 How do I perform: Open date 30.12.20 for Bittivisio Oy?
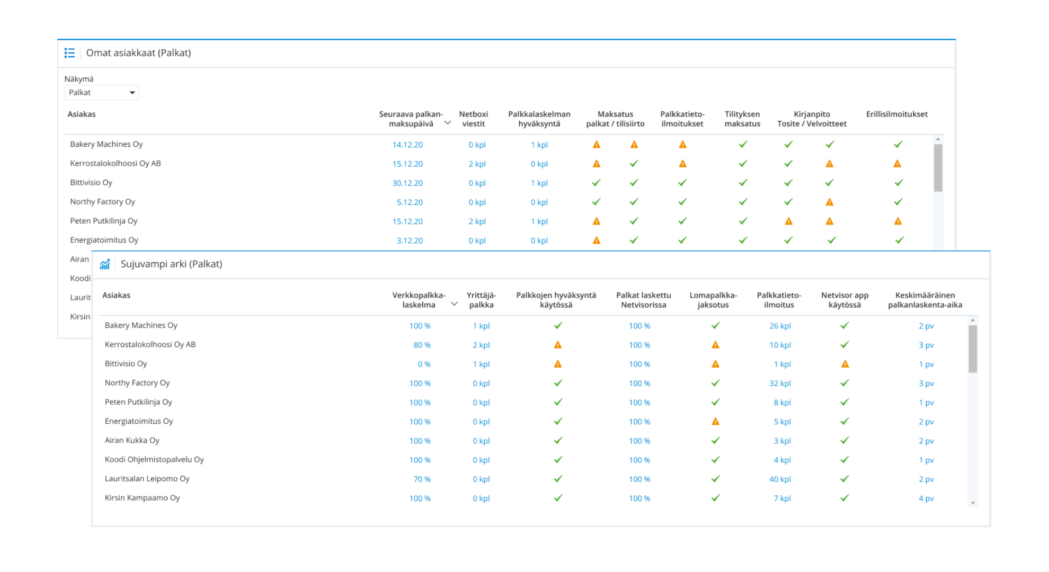[407, 183]
